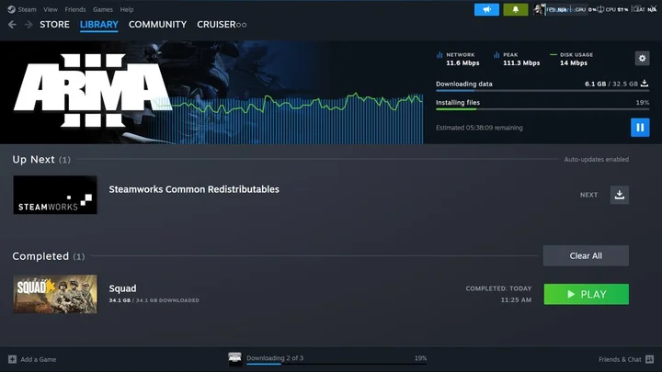
Task: Download Steamworks Common Redistributables now
Action: click(x=620, y=195)
